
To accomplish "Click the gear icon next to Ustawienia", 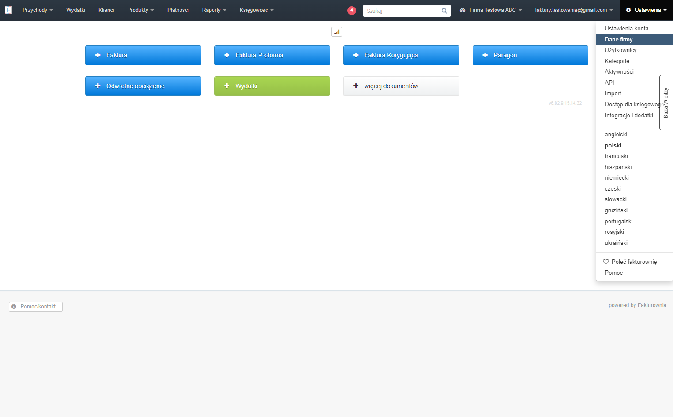I will tap(628, 10).
